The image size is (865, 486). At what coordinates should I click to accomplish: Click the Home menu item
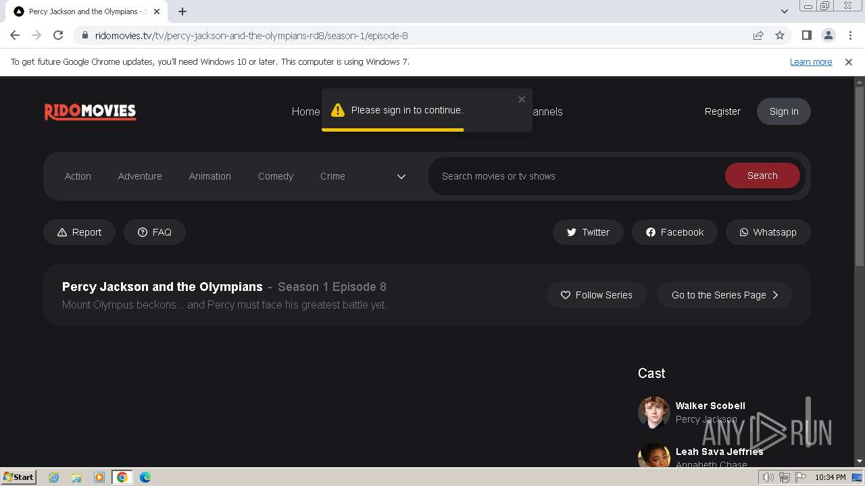305,111
